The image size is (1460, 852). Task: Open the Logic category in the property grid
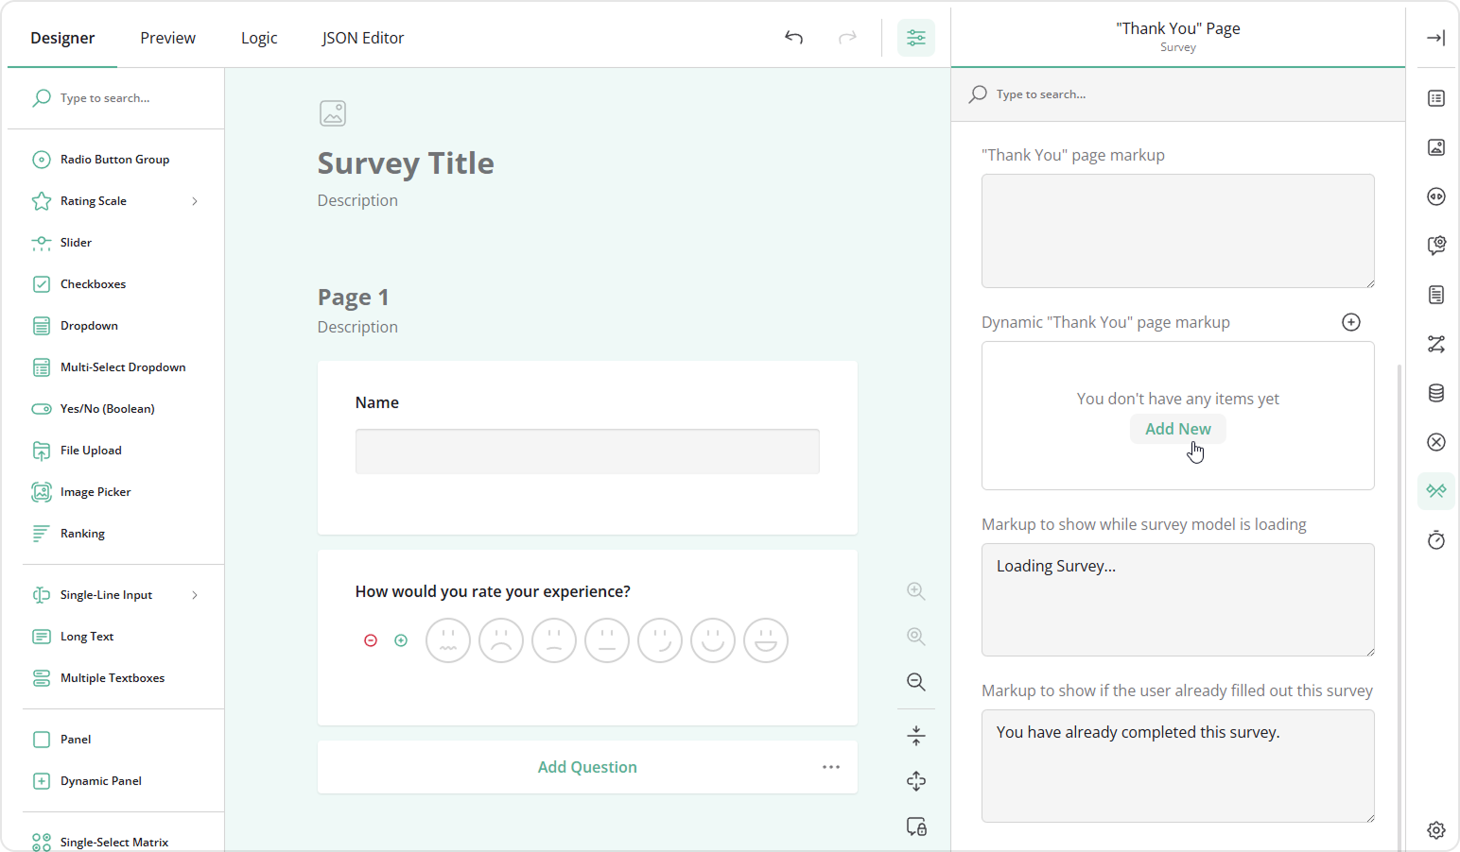pyautogui.click(x=1436, y=344)
